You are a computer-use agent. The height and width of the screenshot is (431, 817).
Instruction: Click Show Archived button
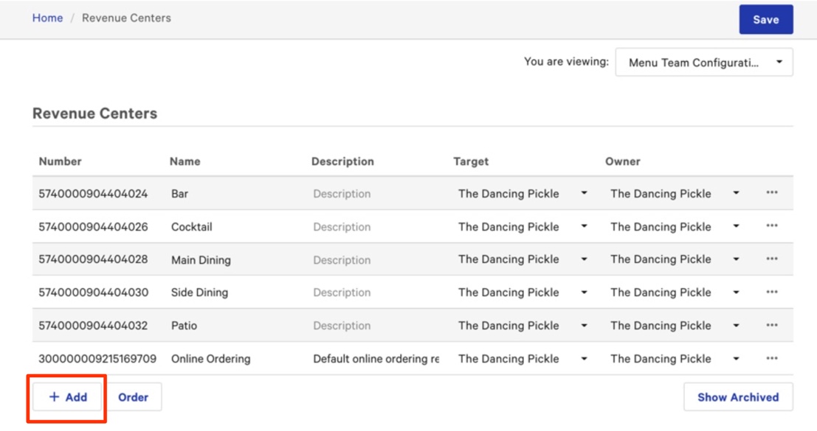(x=737, y=397)
